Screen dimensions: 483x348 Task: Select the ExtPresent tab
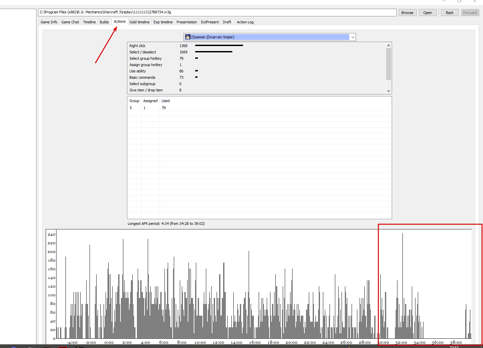tap(210, 22)
